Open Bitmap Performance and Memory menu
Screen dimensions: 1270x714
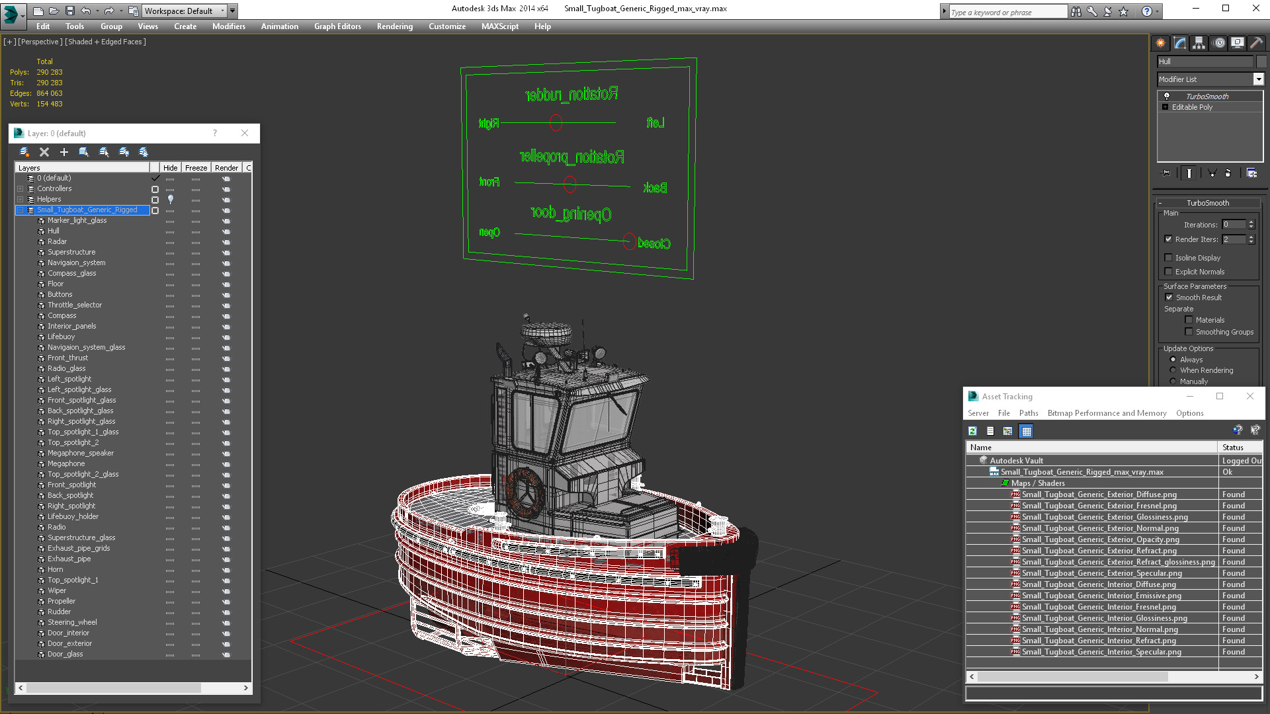pyautogui.click(x=1107, y=413)
